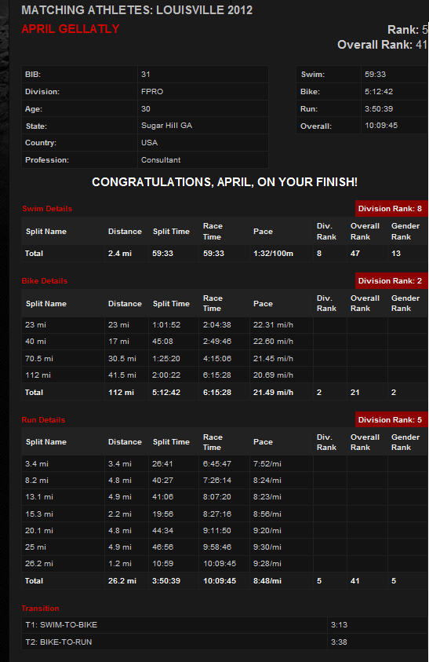Click bike race time 2:04:38
The width and height of the screenshot is (429, 662).
point(216,324)
